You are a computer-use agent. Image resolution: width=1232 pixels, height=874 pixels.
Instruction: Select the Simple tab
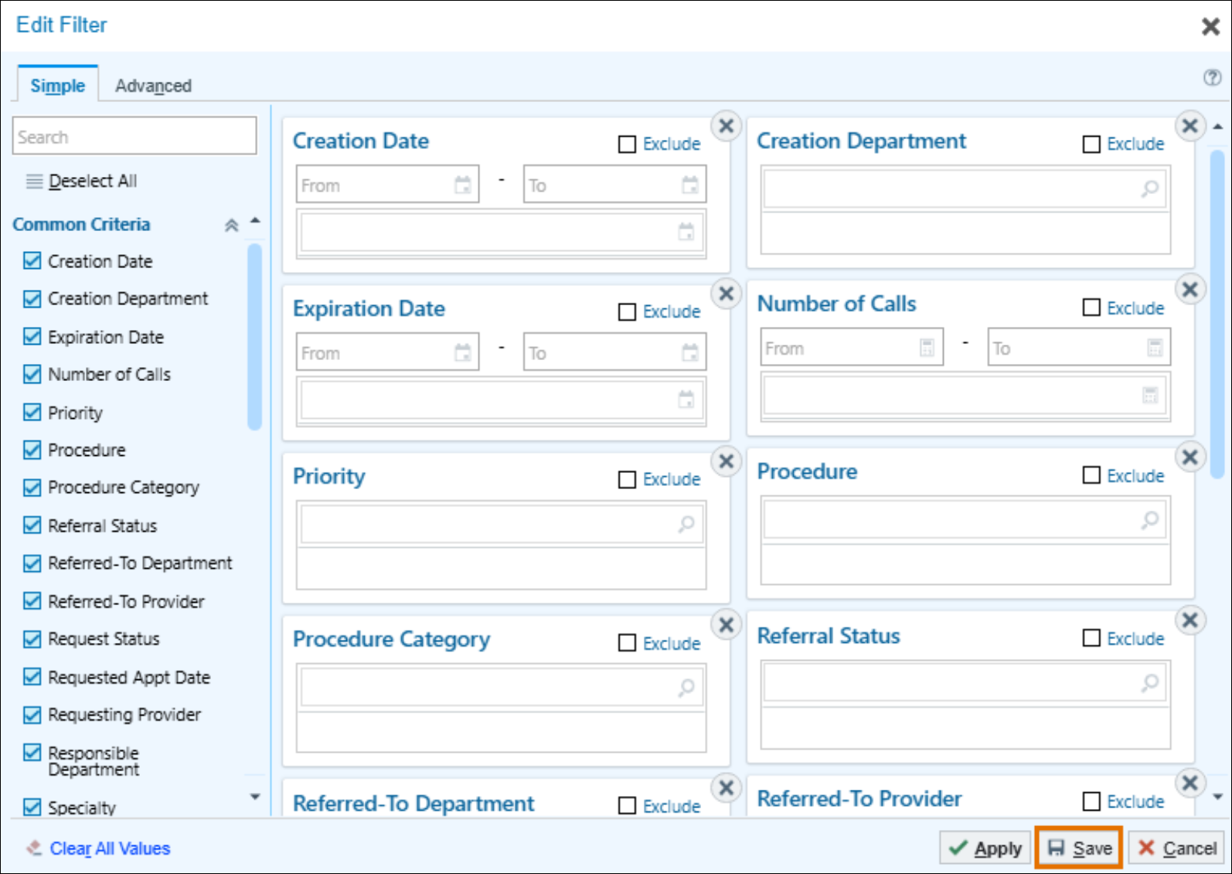58,86
